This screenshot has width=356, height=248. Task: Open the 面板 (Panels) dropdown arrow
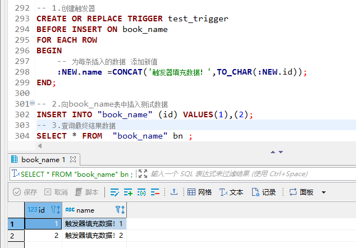click(x=323, y=192)
